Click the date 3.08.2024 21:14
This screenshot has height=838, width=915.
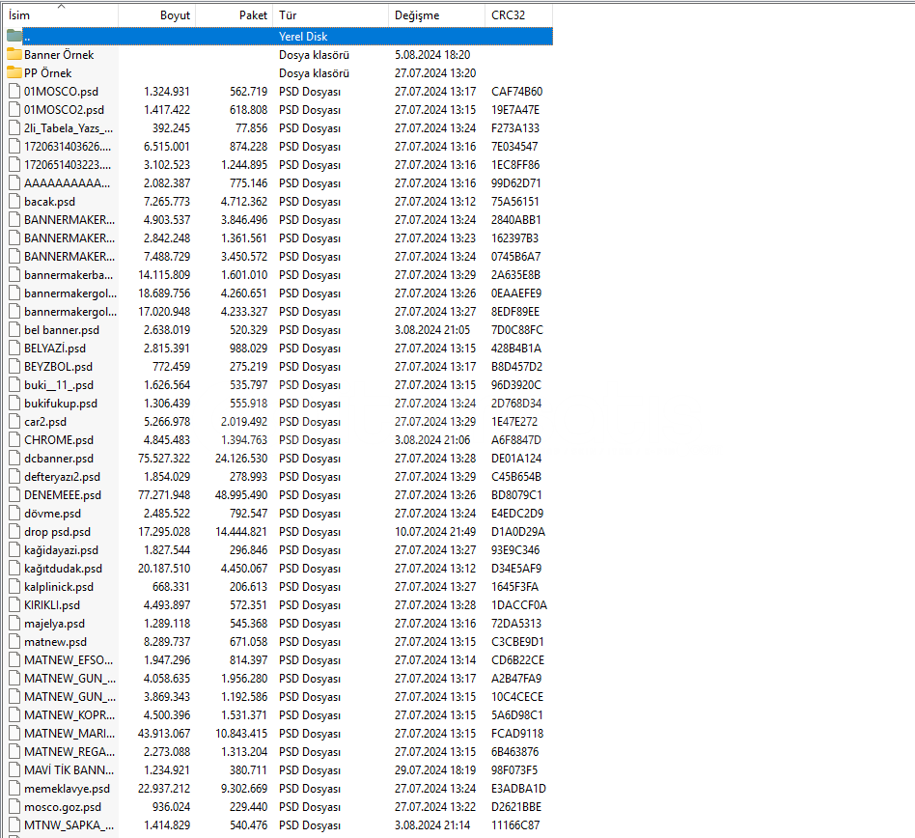(x=432, y=825)
